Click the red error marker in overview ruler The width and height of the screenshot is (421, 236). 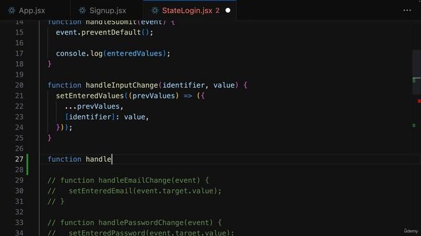419,101
